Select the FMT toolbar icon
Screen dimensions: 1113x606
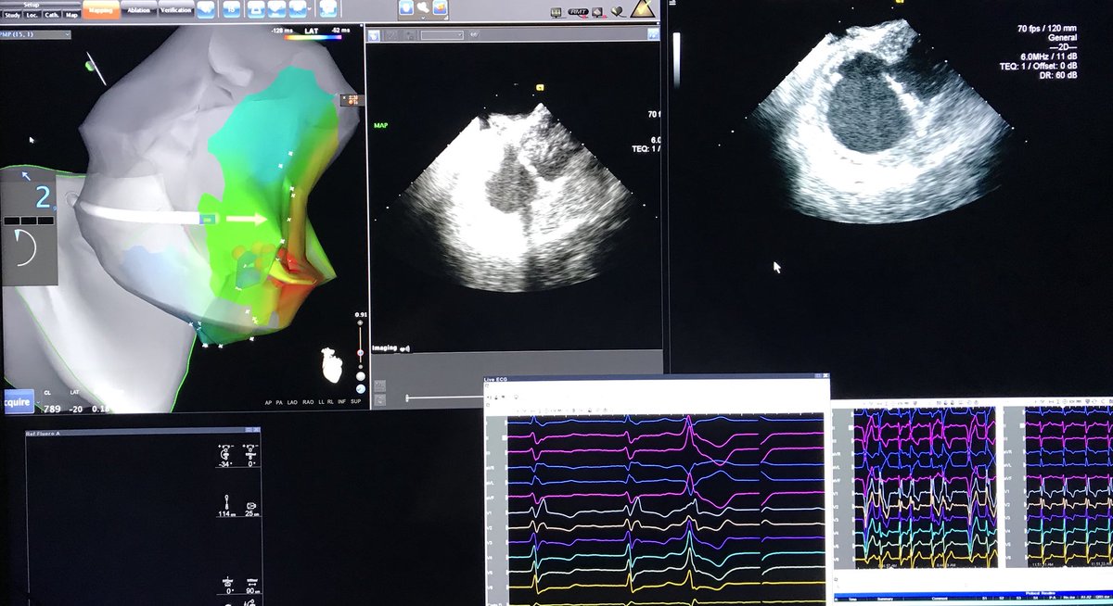pyautogui.click(x=578, y=12)
